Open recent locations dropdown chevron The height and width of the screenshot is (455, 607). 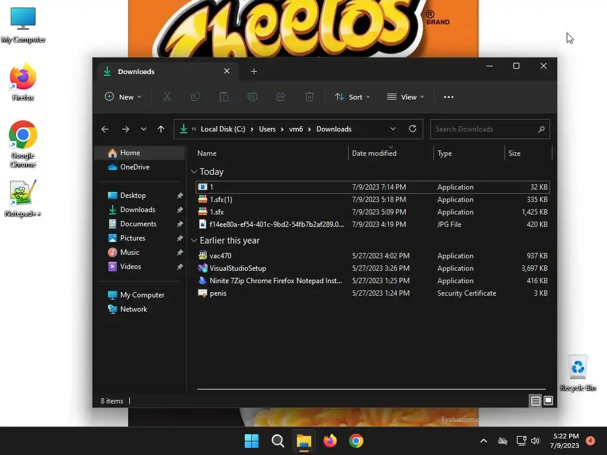pyautogui.click(x=143, y=129)
